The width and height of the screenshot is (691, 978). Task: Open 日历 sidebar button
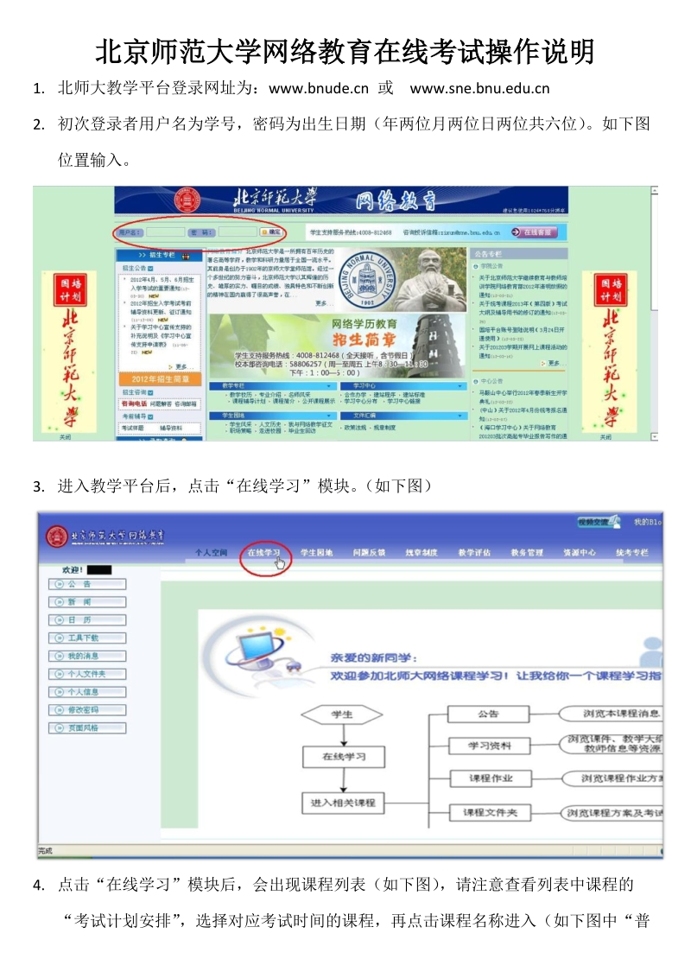pos(87,620)
